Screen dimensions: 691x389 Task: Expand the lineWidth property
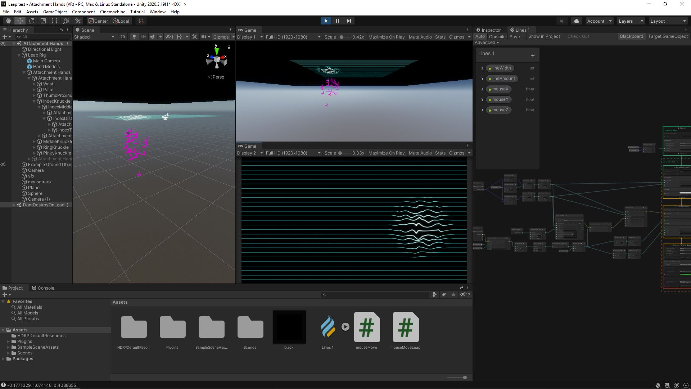(482, 68)
